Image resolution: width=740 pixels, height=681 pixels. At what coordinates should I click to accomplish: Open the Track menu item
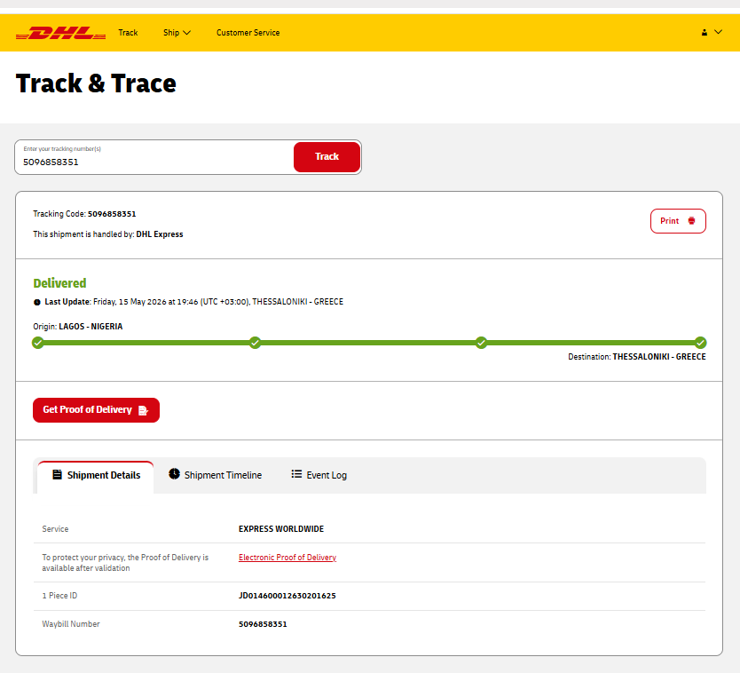(128, 33)
